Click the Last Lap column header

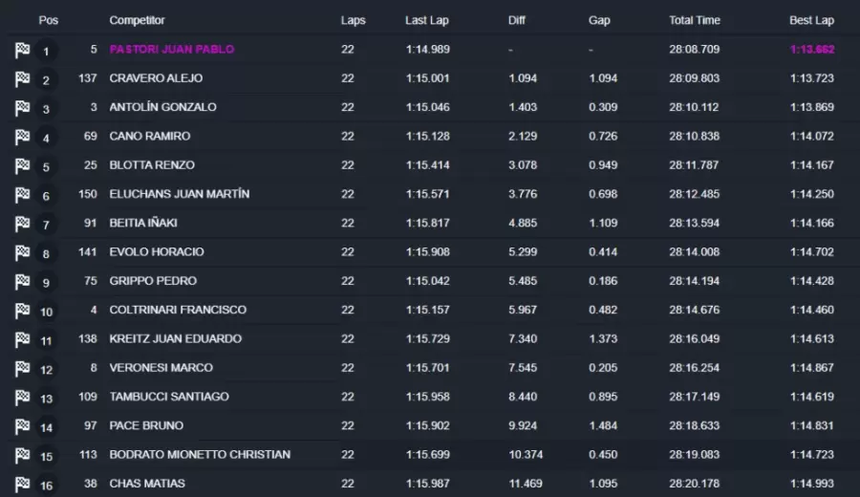426,20
